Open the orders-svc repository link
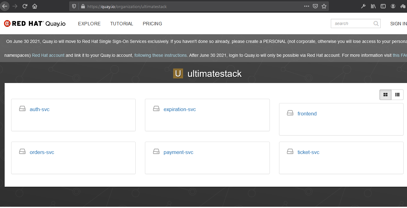 pyautogui.click(x=42, y=152)
